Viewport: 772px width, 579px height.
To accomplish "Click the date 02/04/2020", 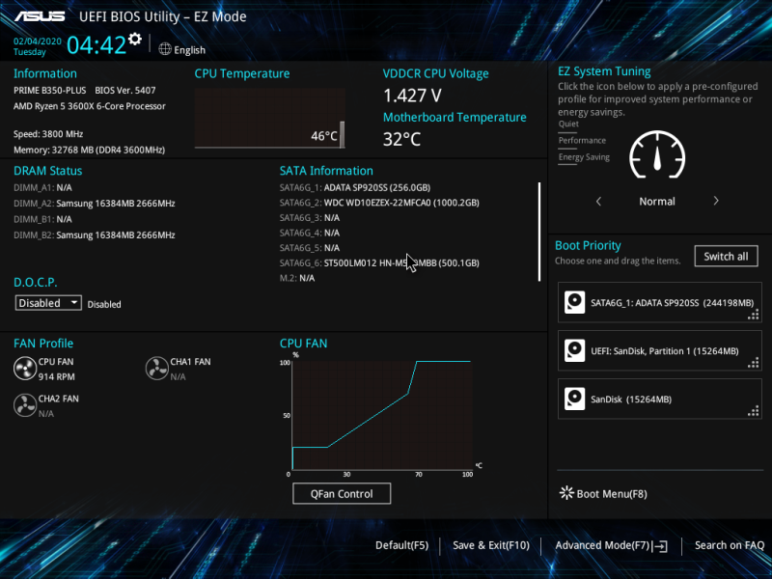I will [x=38, y=41].
